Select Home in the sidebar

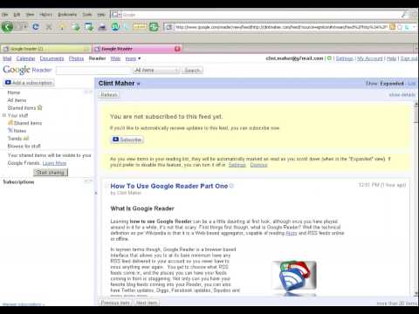(14, 92)
